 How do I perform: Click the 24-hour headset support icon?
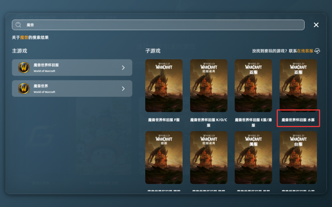(317, 51)
